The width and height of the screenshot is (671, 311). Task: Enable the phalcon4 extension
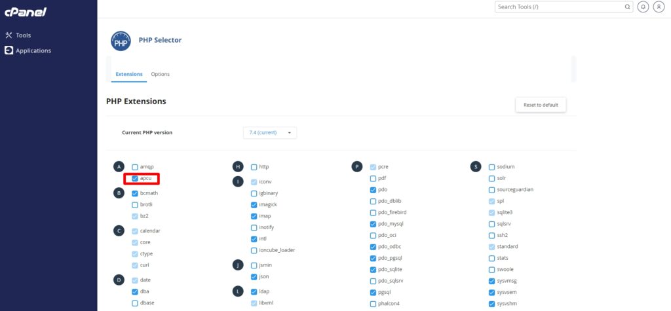(x=373, y=304)
